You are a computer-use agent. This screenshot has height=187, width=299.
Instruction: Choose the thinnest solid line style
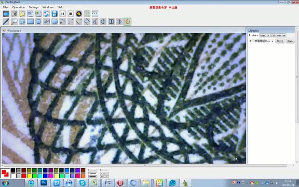[93, 170]
